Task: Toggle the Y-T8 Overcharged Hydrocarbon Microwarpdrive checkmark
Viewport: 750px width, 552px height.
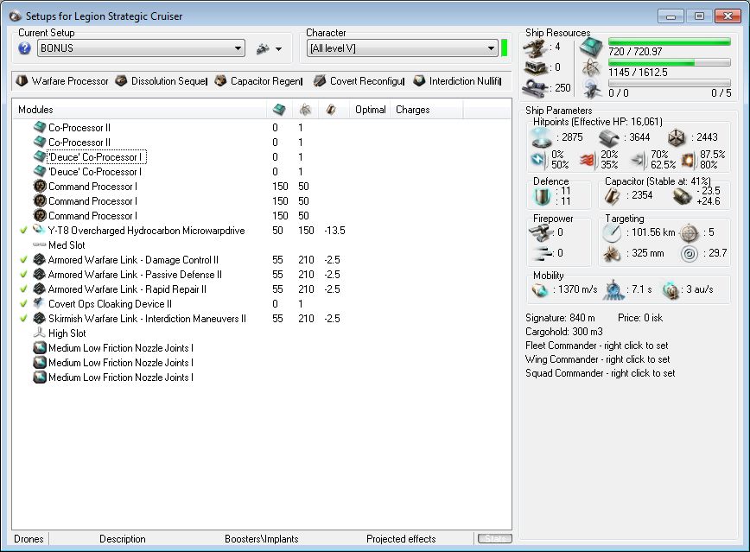Action: pos(23,231)
